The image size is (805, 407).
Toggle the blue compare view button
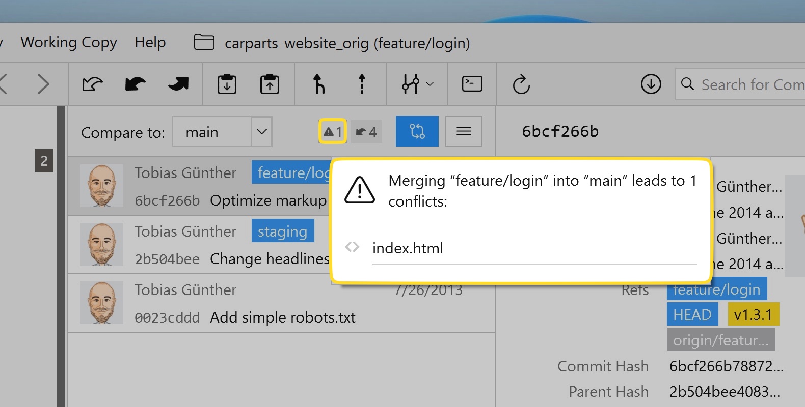(417, 131)
